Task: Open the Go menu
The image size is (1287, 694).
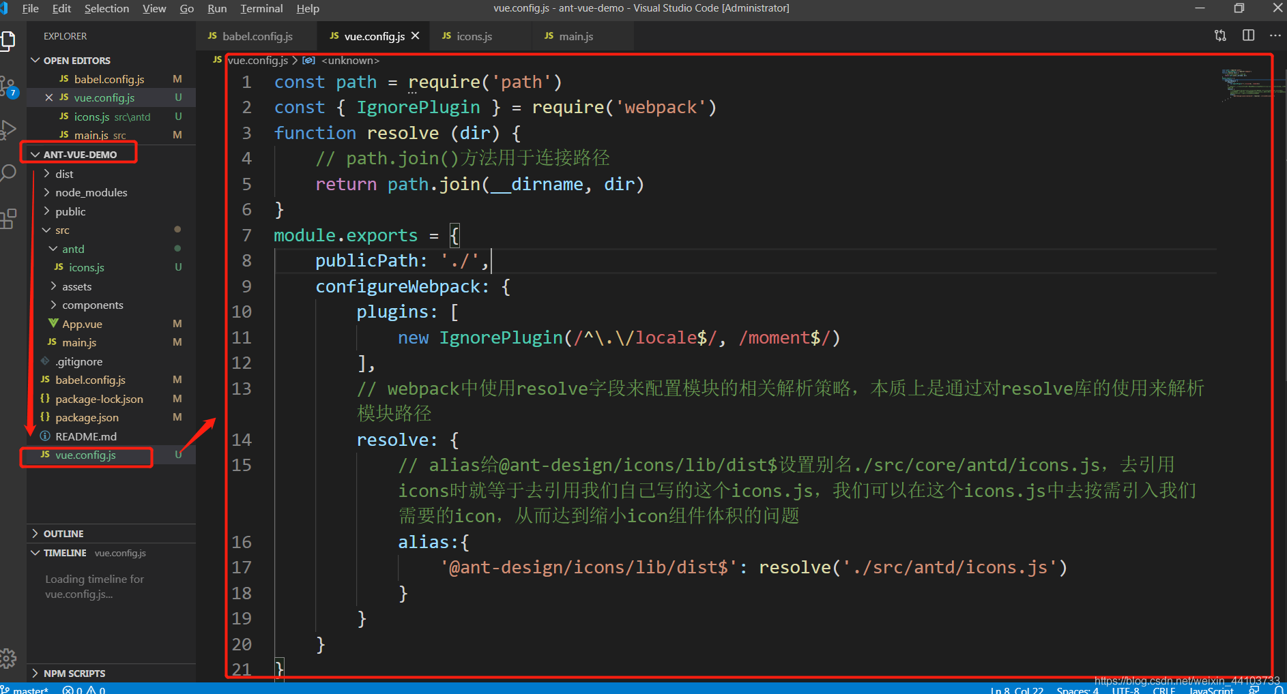Action: point(187,8)
